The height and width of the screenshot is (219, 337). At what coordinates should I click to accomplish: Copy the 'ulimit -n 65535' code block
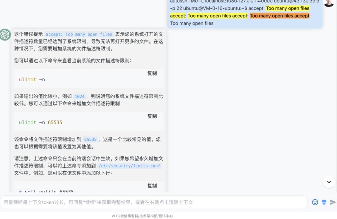pyautogui.click(x=152, y=116)
